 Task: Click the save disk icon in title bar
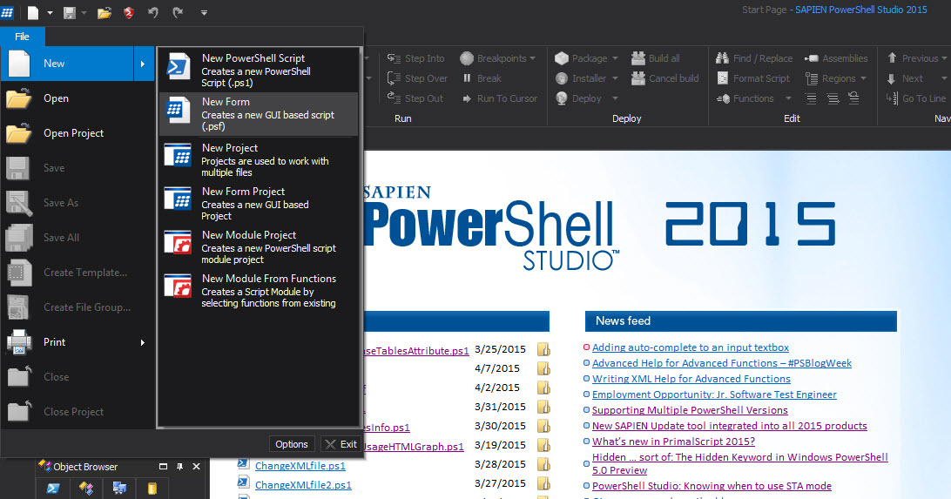[70, 13]
